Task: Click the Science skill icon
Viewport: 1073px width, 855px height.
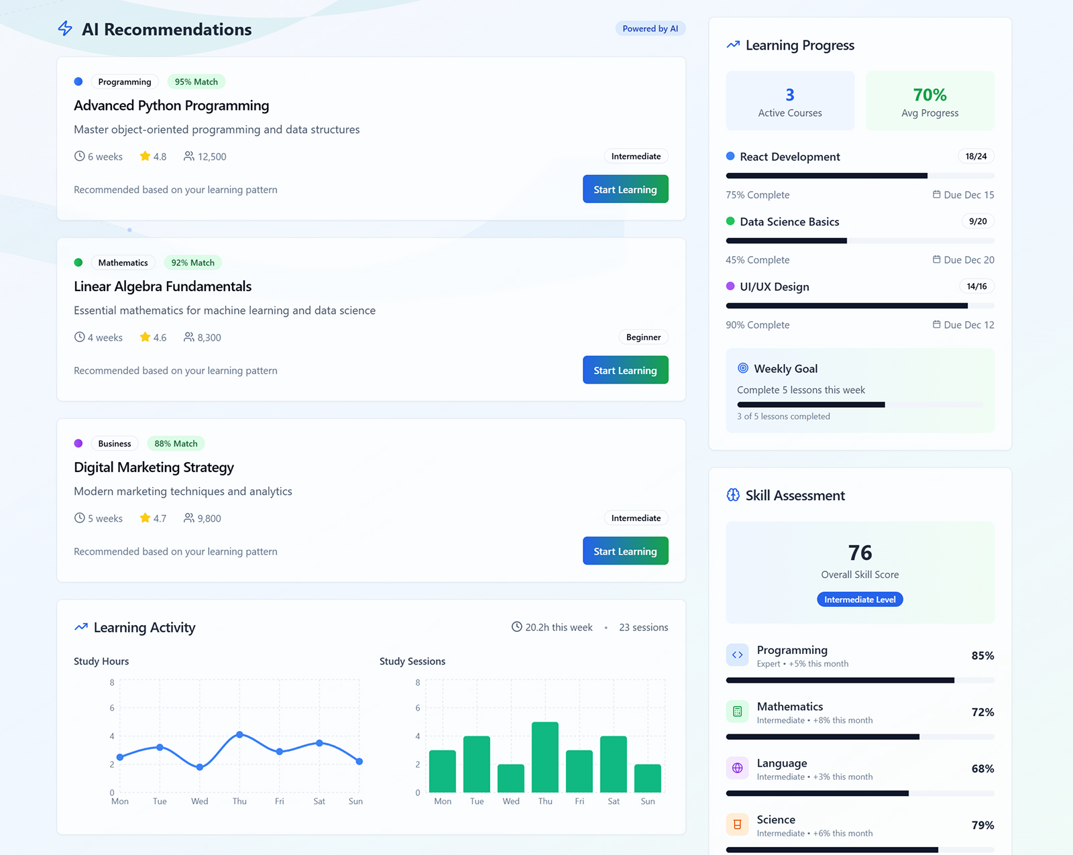Action: coord(737,825)
